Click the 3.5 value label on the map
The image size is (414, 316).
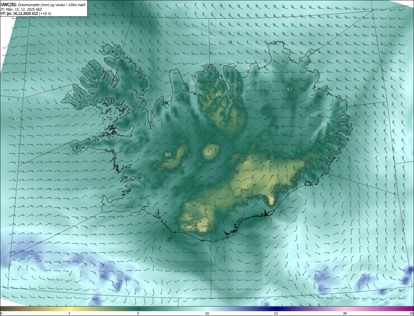(x=168, y=154)
